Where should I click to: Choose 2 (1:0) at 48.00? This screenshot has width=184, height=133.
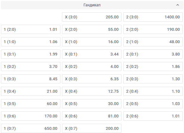click(x=153, y=42)
